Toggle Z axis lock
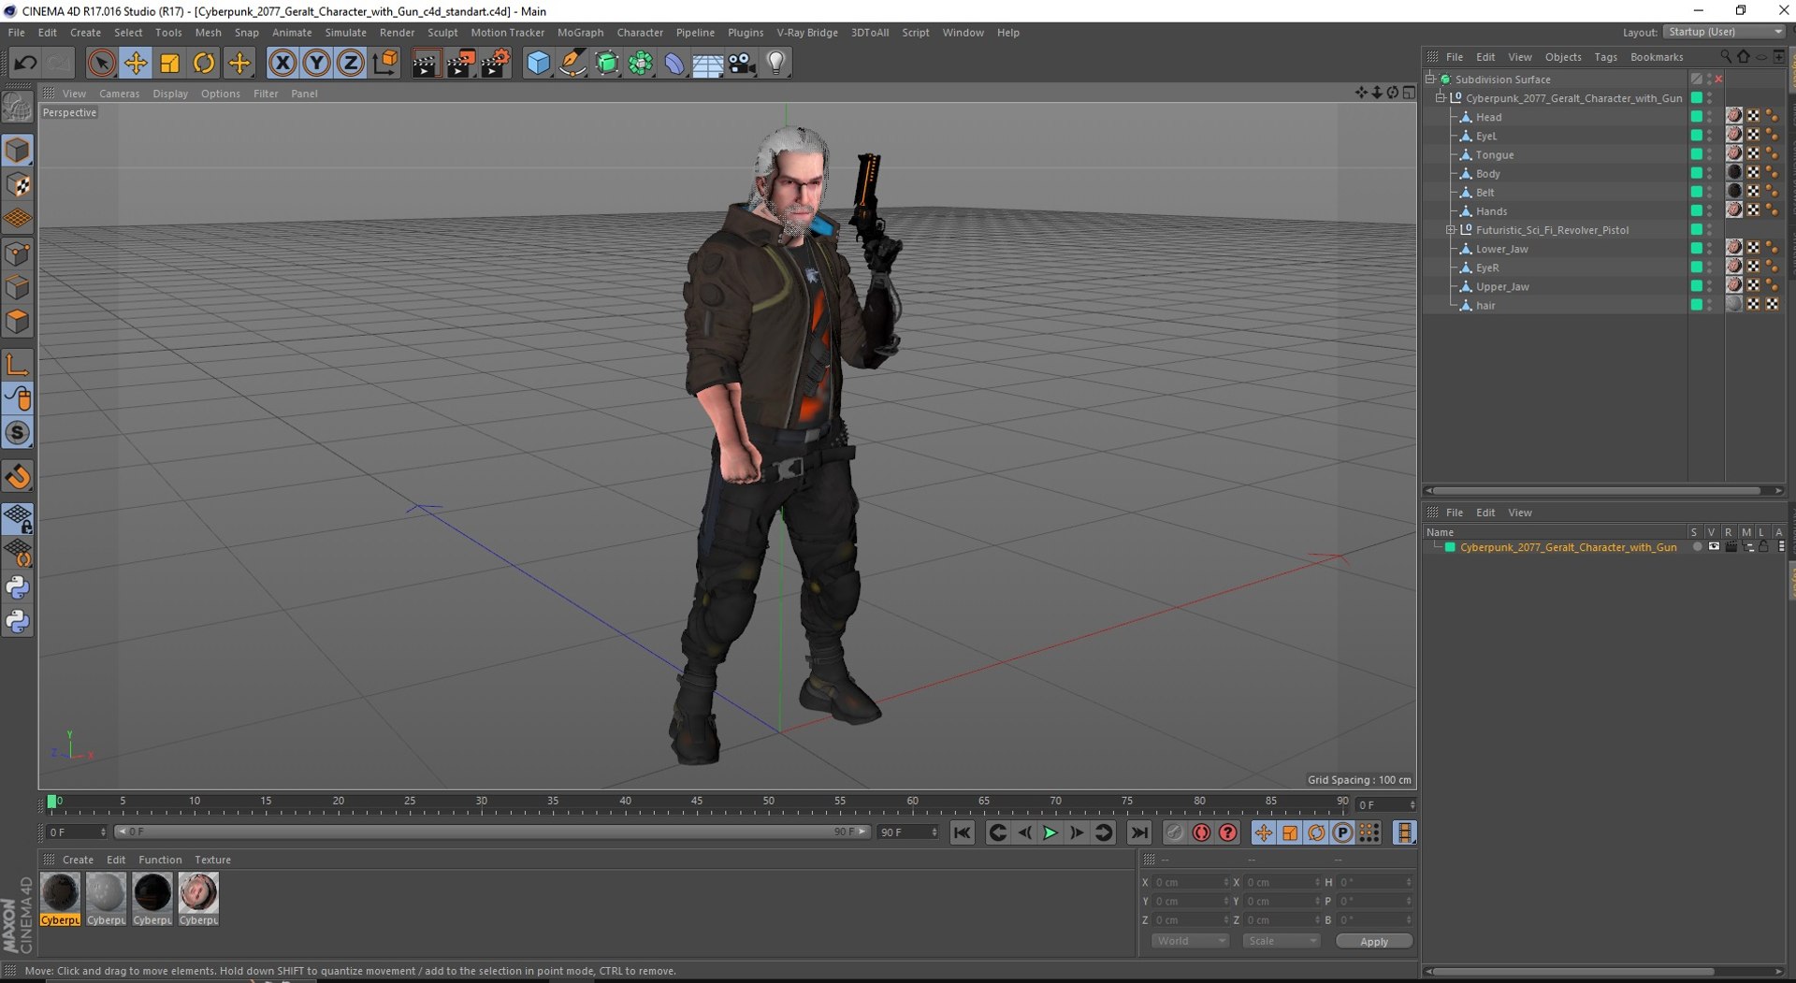The width and height of the screenshot is (1796, 983). (x=350, y=64)
